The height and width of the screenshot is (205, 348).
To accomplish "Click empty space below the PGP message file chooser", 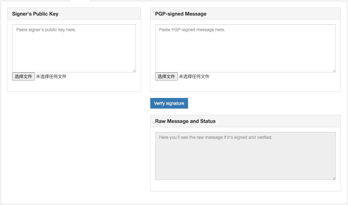I will [x=245, y=86].
